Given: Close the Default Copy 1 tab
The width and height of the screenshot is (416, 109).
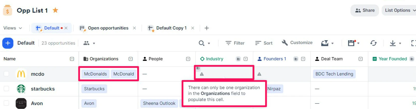Looking at the screenshot, I should [x=193, y=28].
